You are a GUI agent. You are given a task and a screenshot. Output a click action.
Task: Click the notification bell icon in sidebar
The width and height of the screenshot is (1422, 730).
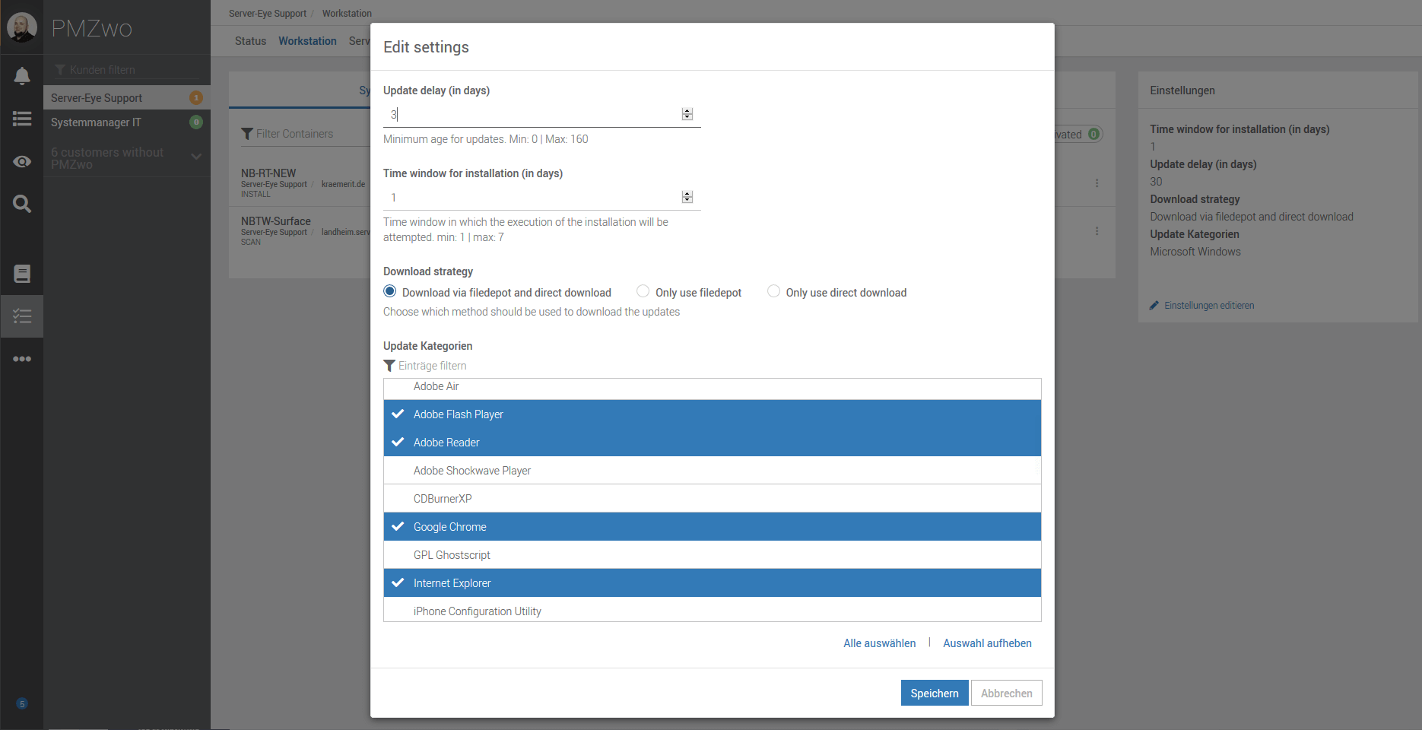point(22,76)
